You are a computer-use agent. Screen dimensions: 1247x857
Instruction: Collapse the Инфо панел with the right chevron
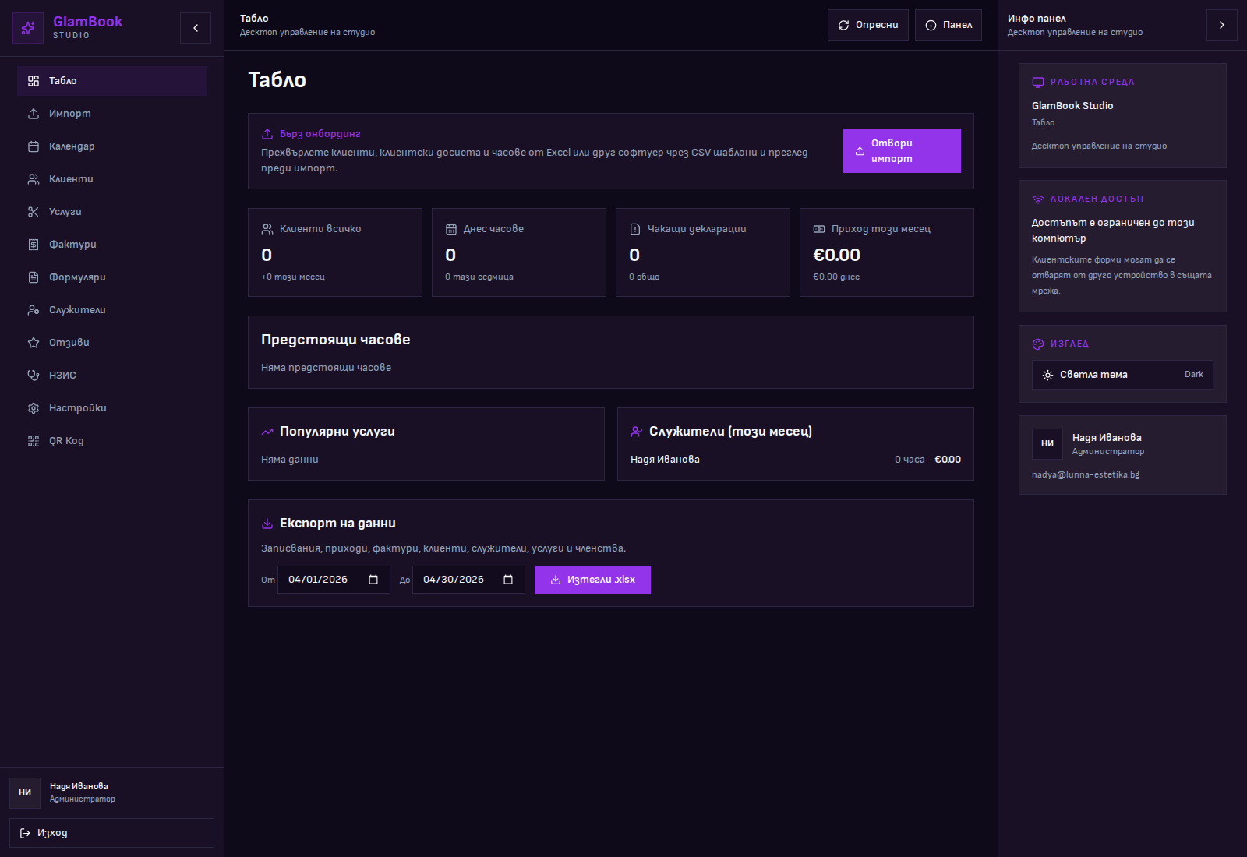tap(1221, 25)
